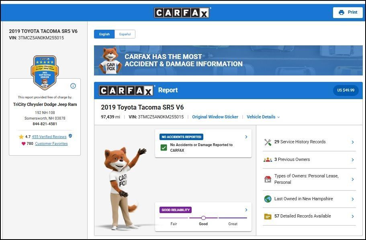This screenshot has width=366, height=240.
Task: Click the green no-accidents checkmark
Action: (x=164, y=147)
